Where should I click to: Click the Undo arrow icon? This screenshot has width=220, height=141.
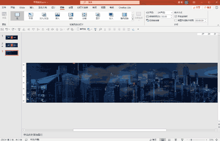pyautogui.click(x=7, y=29)
